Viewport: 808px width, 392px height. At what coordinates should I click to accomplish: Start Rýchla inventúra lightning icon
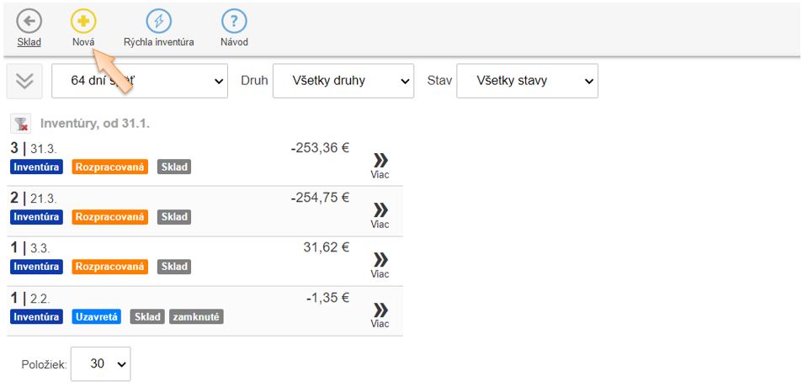tap(158, 21)
